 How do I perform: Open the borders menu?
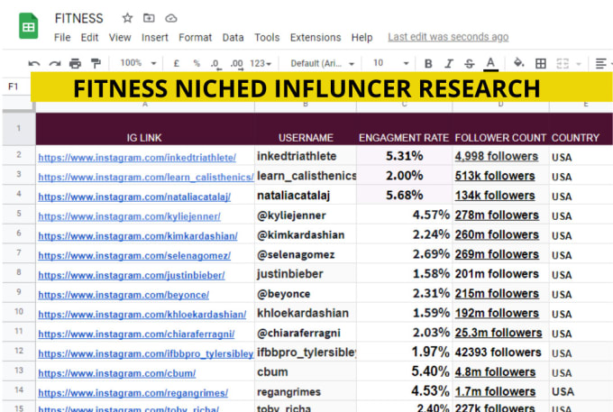click(541, 63)
